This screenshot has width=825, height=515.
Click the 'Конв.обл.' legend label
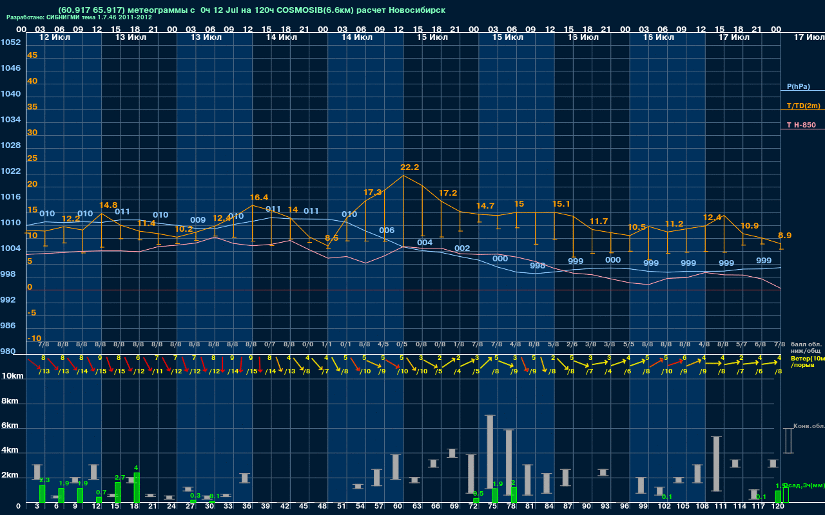[809, 426]
